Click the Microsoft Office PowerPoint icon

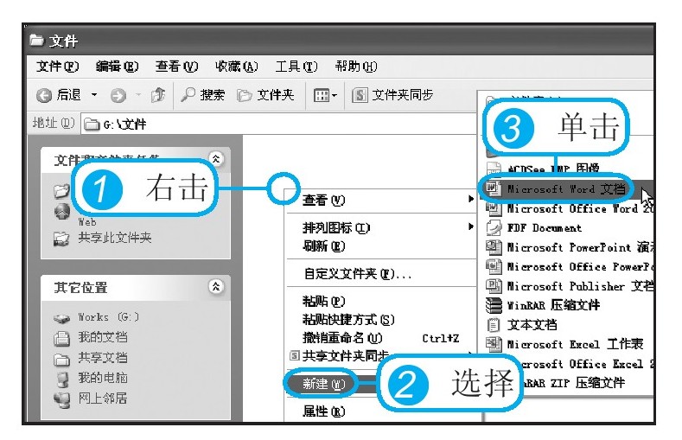tap(494, 266)
